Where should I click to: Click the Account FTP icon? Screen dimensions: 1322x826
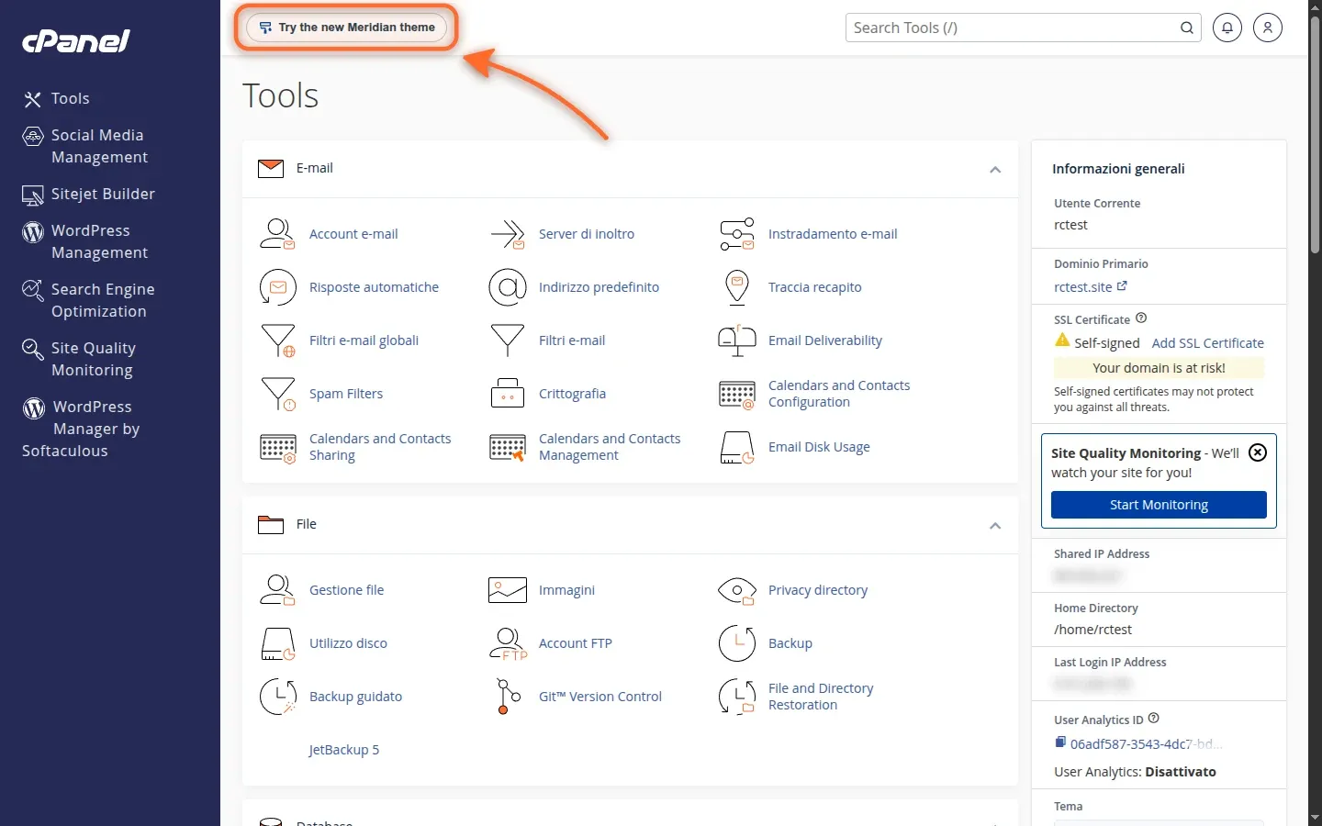point(508,643)
